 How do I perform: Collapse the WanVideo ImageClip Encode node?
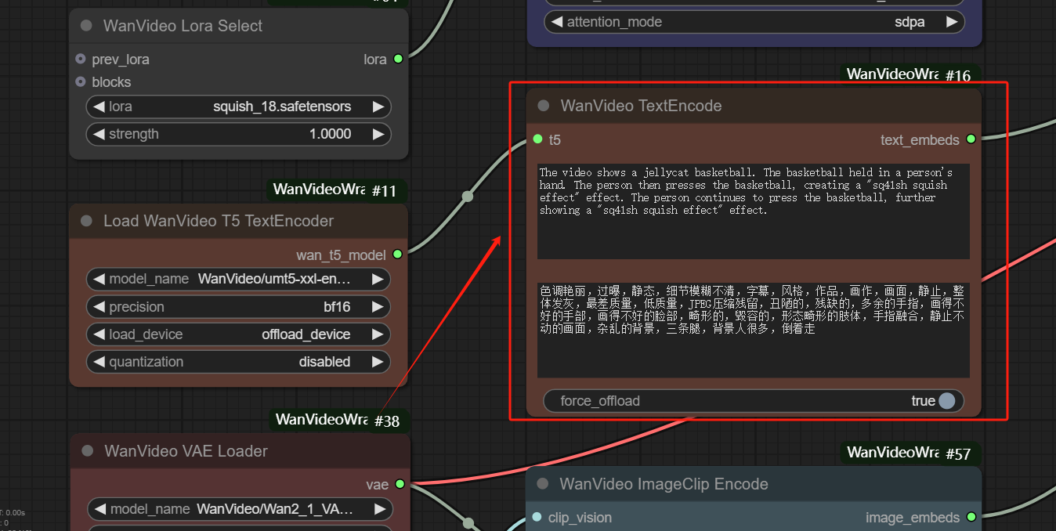point(542,484)
